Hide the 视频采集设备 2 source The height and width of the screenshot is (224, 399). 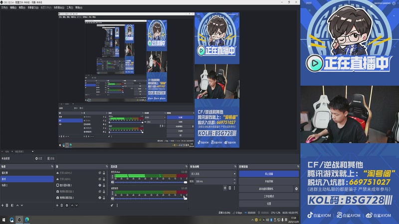click(100, 198)
